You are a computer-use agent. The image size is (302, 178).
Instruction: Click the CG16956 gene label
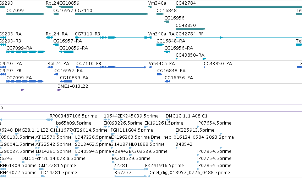(x=174, y=18)
